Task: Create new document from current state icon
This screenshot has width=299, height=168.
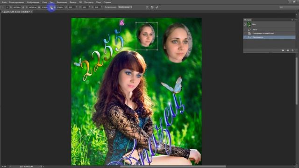Action: (x=283, y=50)
